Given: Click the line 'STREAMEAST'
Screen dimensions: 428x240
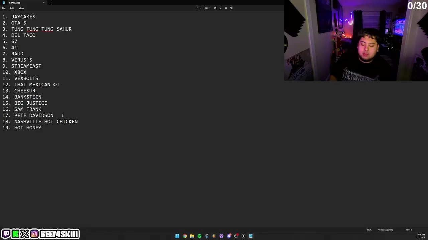Looking at the screenshot, I should 26,66.
